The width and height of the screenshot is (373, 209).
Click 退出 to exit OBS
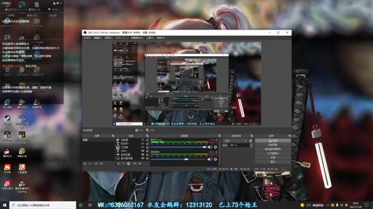click(x=273, y=162)
